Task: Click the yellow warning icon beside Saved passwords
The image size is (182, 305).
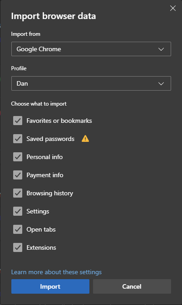Action: pyautogui.click(x=85, y=139)
